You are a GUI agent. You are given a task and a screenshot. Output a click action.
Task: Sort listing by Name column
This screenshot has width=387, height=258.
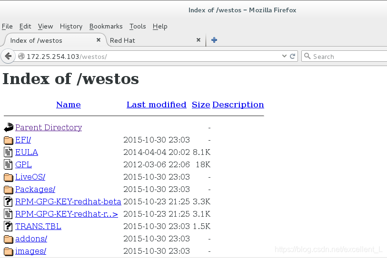point(69,105)
